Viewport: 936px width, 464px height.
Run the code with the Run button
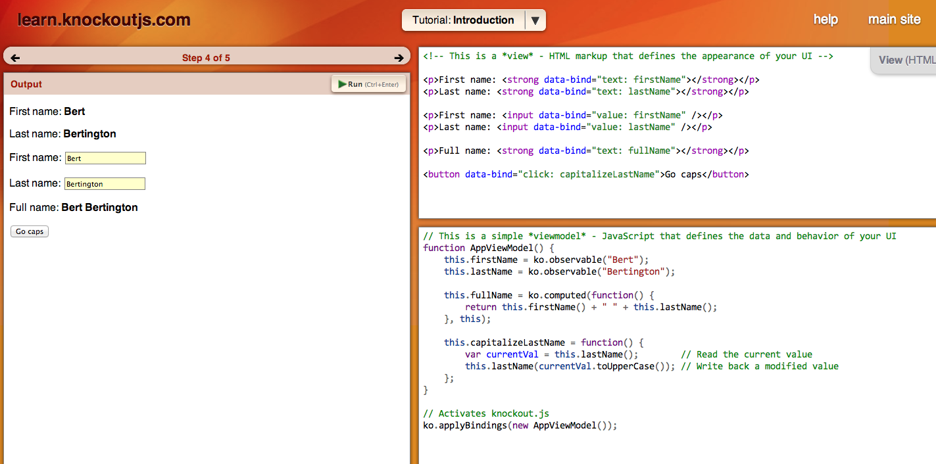pos(368,84)
